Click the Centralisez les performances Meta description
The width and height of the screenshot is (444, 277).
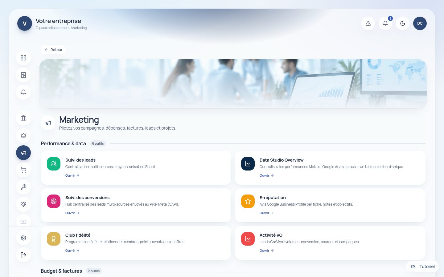click(x=332, y=167)
